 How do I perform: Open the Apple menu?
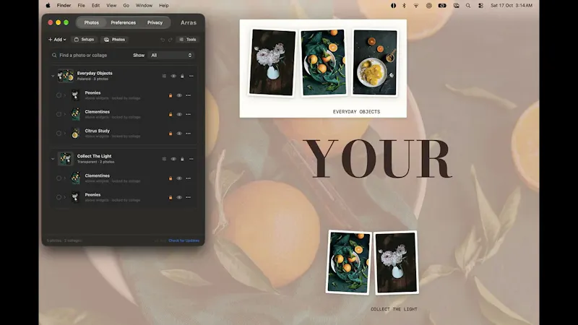point(48,6)
